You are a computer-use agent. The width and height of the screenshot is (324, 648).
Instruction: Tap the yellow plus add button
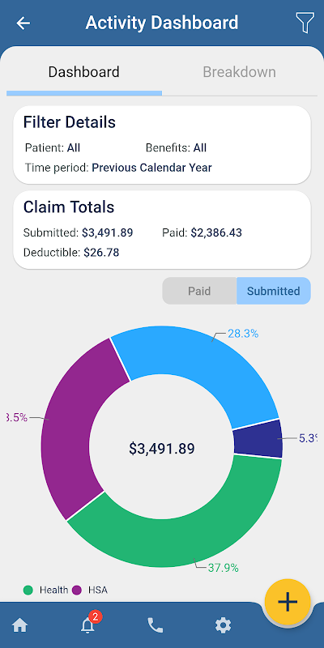(x=288, y=602)
